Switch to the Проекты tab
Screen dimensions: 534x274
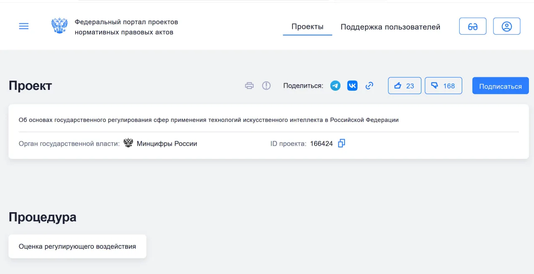click(x=307, y=27)
